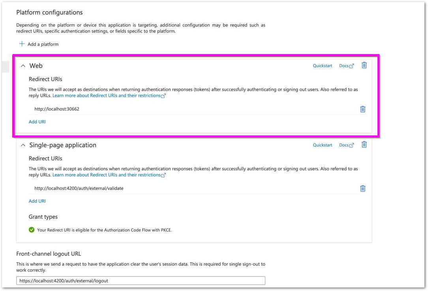
Task: Remove the localhost:4200 validate redirect URI
Action: coord(363,188)
